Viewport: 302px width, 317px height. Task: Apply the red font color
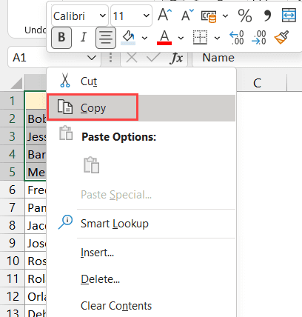pos(164,38)
